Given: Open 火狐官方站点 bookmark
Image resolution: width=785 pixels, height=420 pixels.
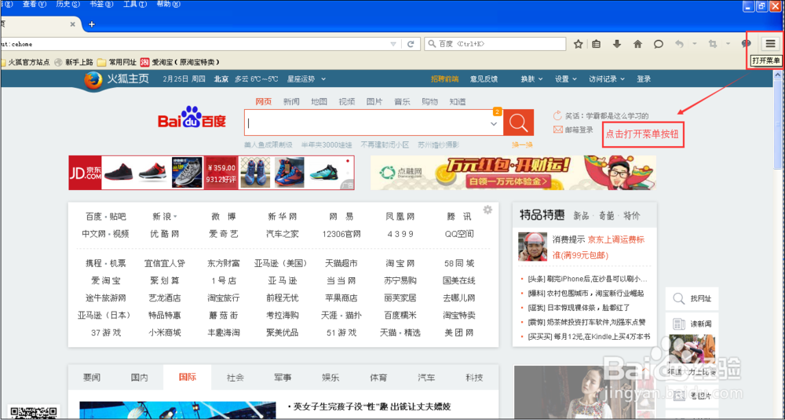Looking at the screenshot, I should point(25,62).
